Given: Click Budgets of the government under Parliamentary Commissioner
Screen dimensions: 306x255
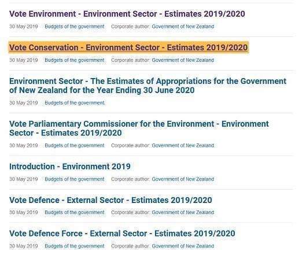Looking at the screenshot, I should point(75,146).
